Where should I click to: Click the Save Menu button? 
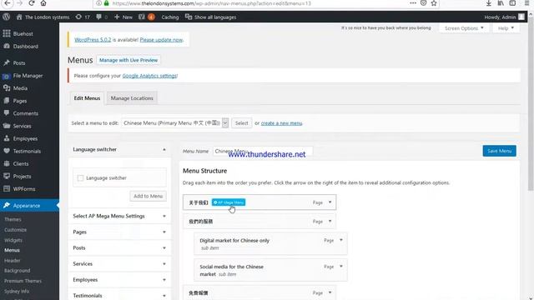[499, 151]
